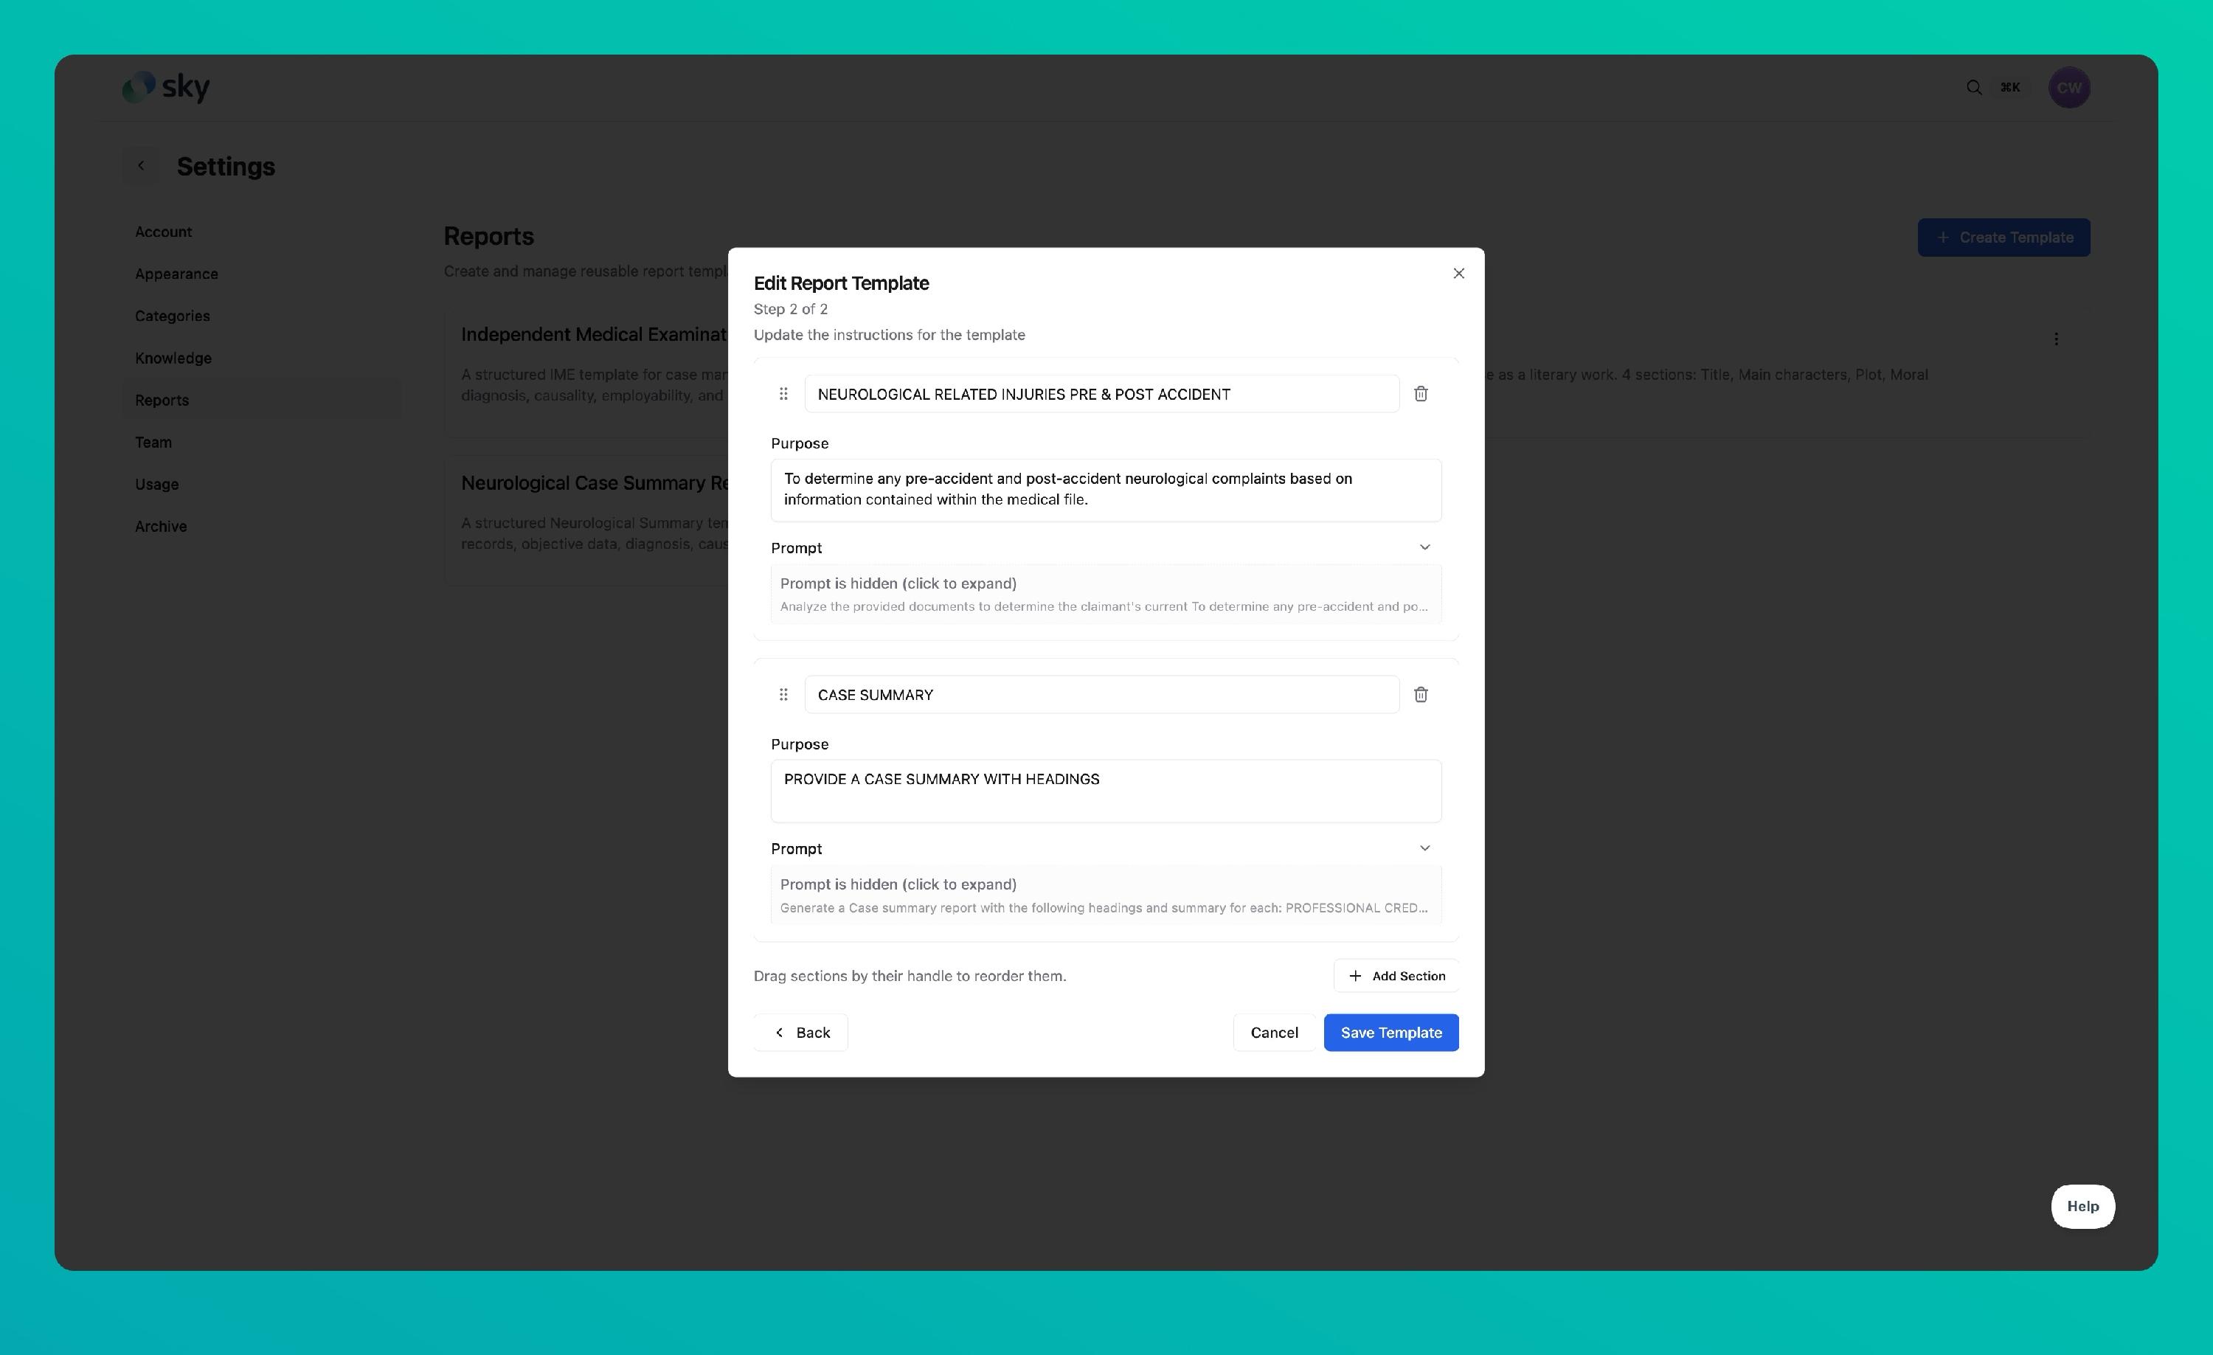The width and height of the screenshot is (2213, 1355).
Task: Click the Settings back arrow
Action: [141, 166]
